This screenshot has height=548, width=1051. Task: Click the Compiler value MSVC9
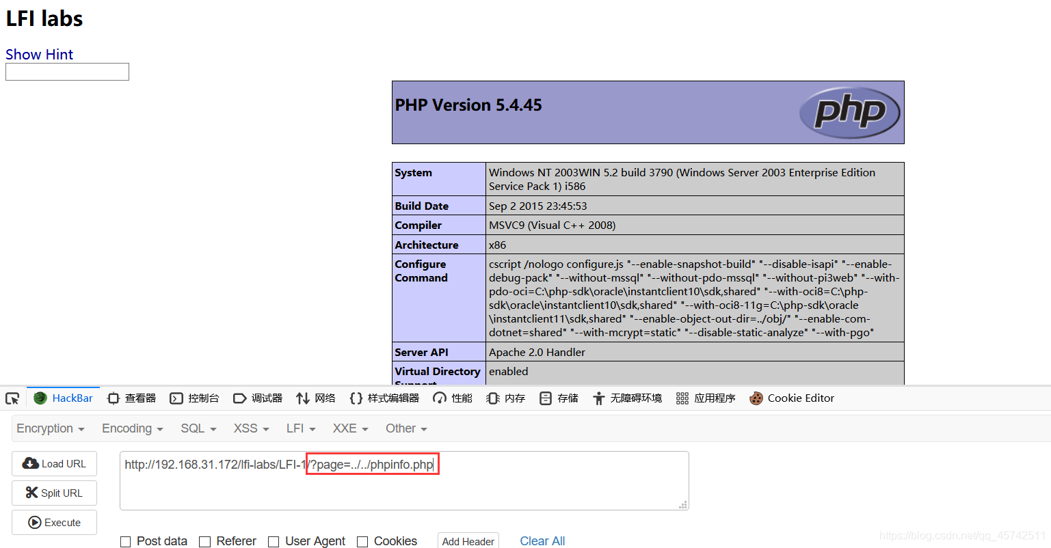click(x=552, y=225)
